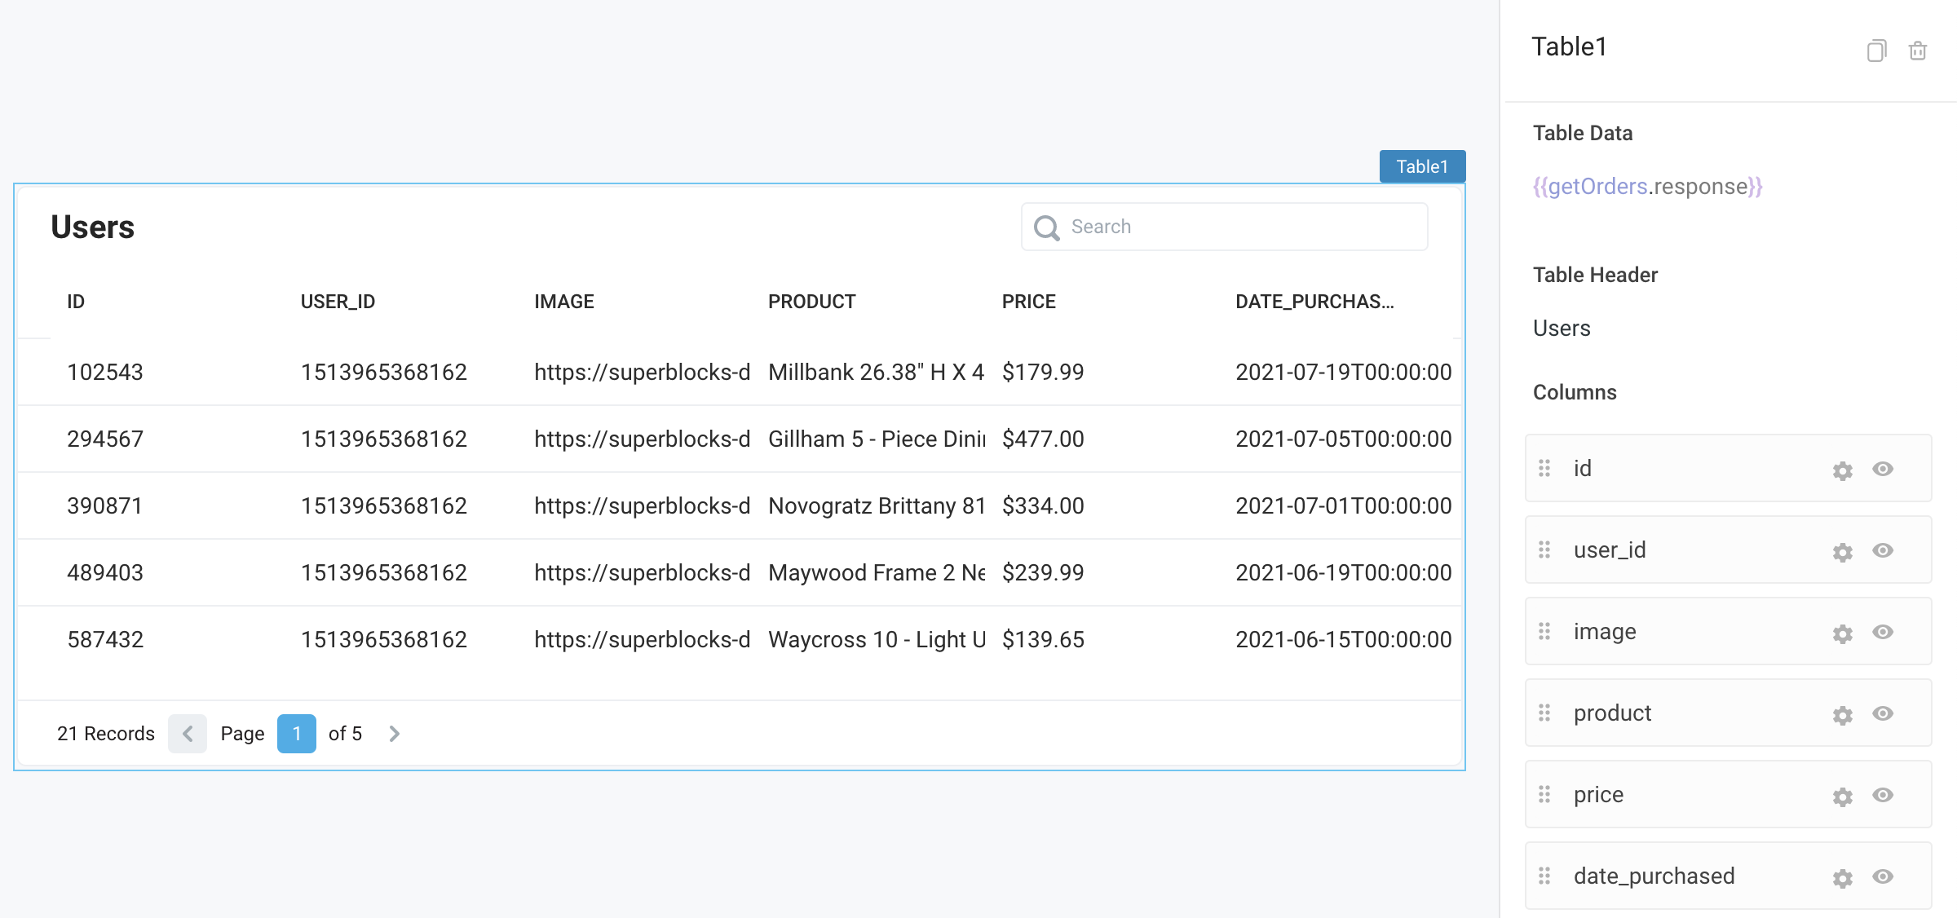Open settings gear for the date_purchased column
The height and width of the screenshot is (918, 1957).
click(1843, 878)
